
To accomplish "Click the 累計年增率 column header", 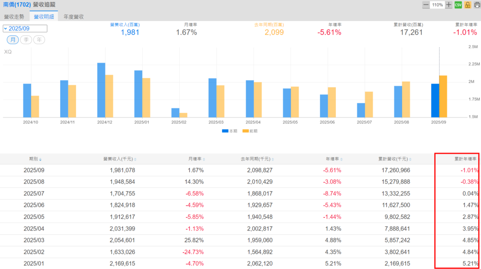I will (x=465, y=159).
